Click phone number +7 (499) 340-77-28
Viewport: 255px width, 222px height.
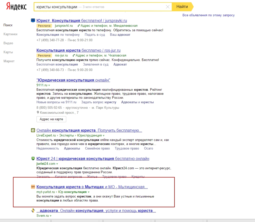(50, 40)
